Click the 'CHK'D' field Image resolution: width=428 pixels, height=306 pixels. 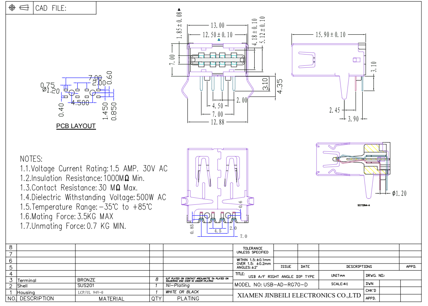coord(371,291)
